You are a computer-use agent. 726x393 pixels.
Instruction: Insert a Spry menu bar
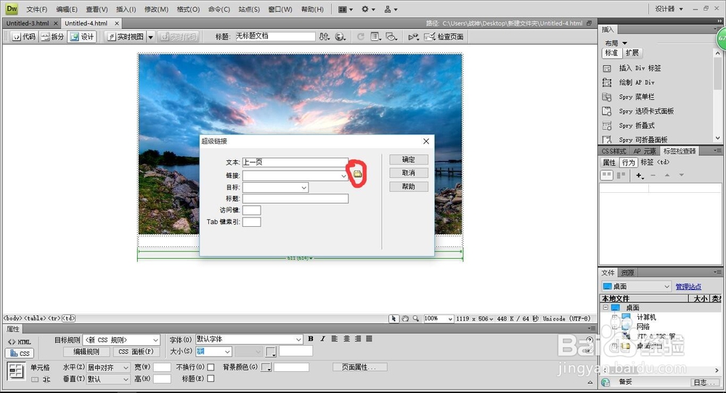pos(629,96)
